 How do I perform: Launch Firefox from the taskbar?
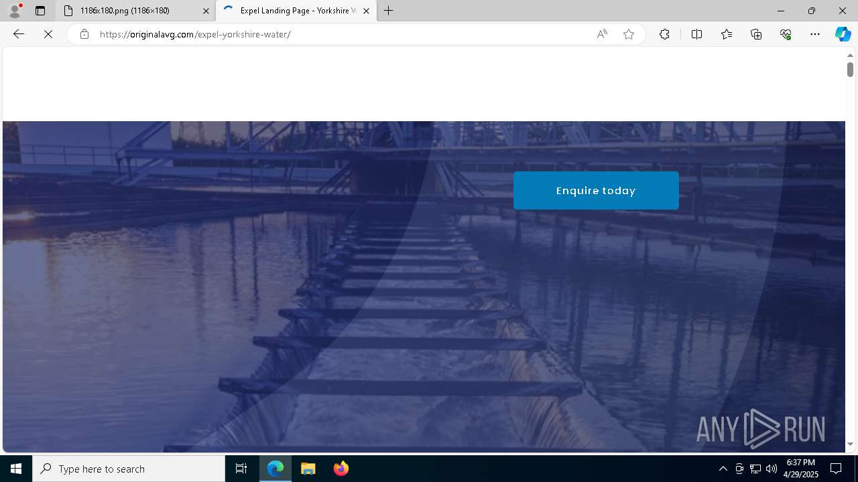coord(341,469)
